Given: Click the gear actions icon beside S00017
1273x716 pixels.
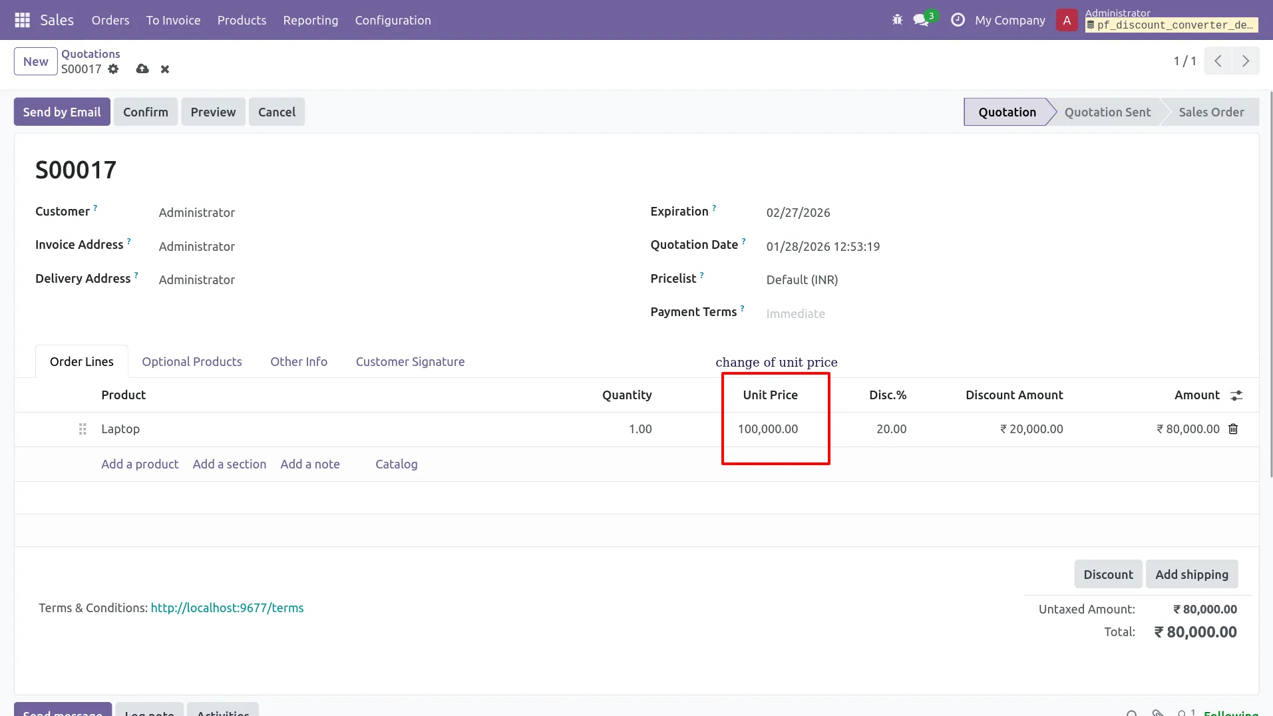Looking at the screenshot, I should click(x=114, y=69).
